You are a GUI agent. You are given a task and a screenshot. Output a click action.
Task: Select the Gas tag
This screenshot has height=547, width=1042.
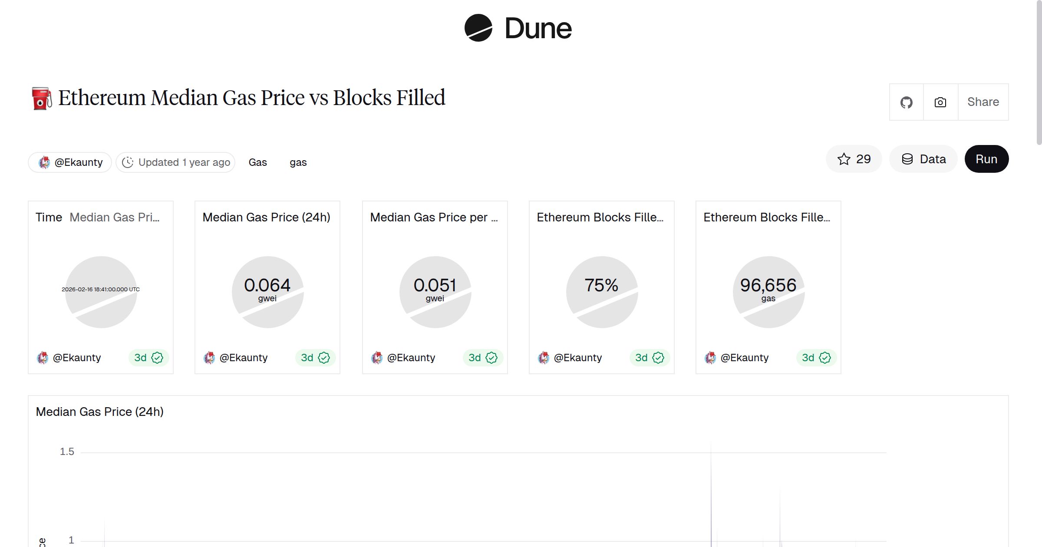point(258,162)
